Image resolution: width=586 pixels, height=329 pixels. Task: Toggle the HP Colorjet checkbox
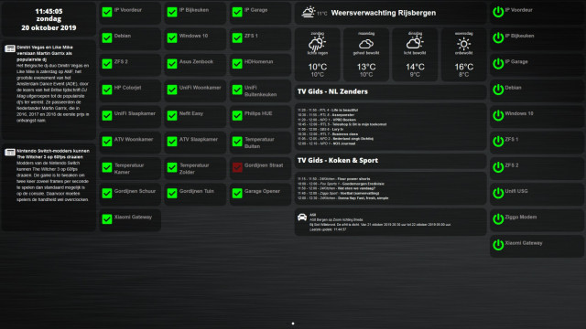[107, 90]
